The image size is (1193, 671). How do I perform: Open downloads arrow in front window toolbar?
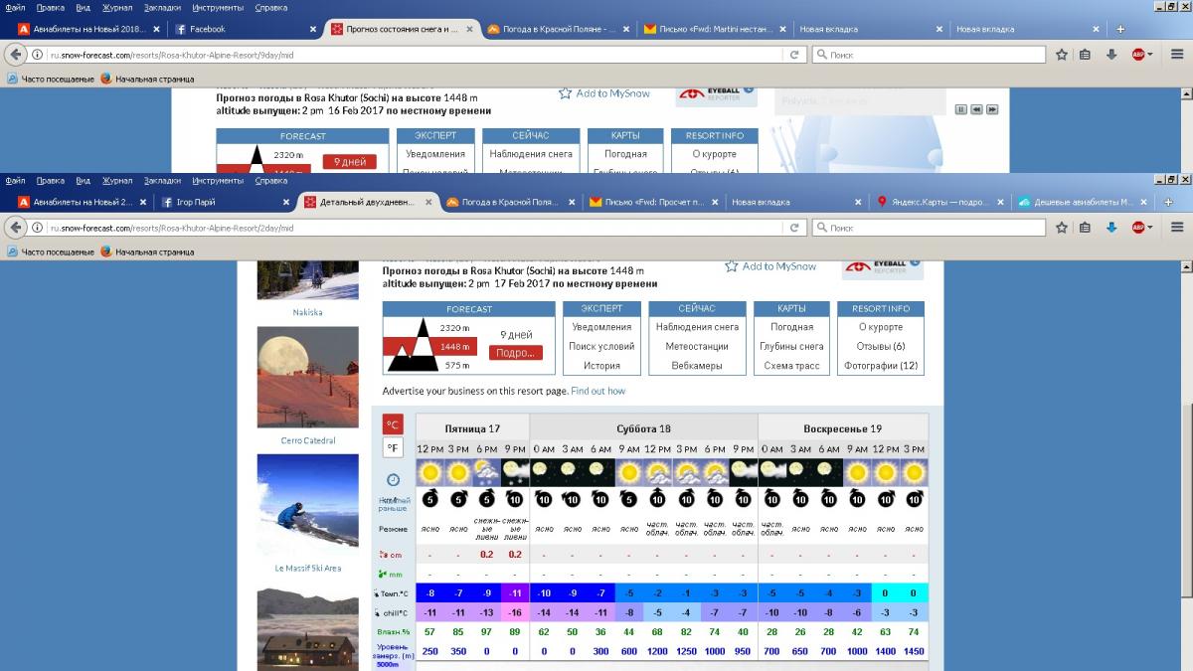tap(1111, 228)
